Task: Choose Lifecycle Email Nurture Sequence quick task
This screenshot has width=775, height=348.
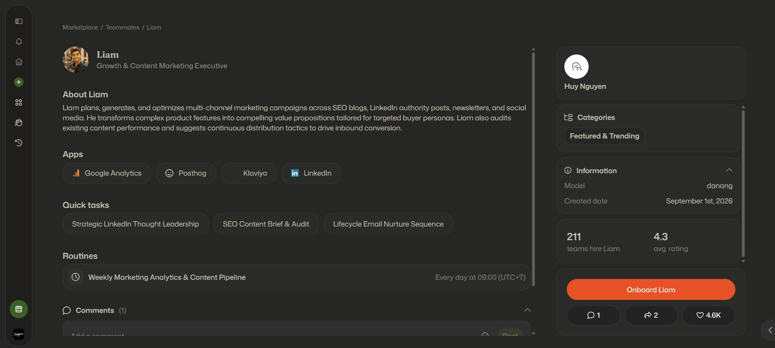Action: pyautogui.click(x=389, y=224)
